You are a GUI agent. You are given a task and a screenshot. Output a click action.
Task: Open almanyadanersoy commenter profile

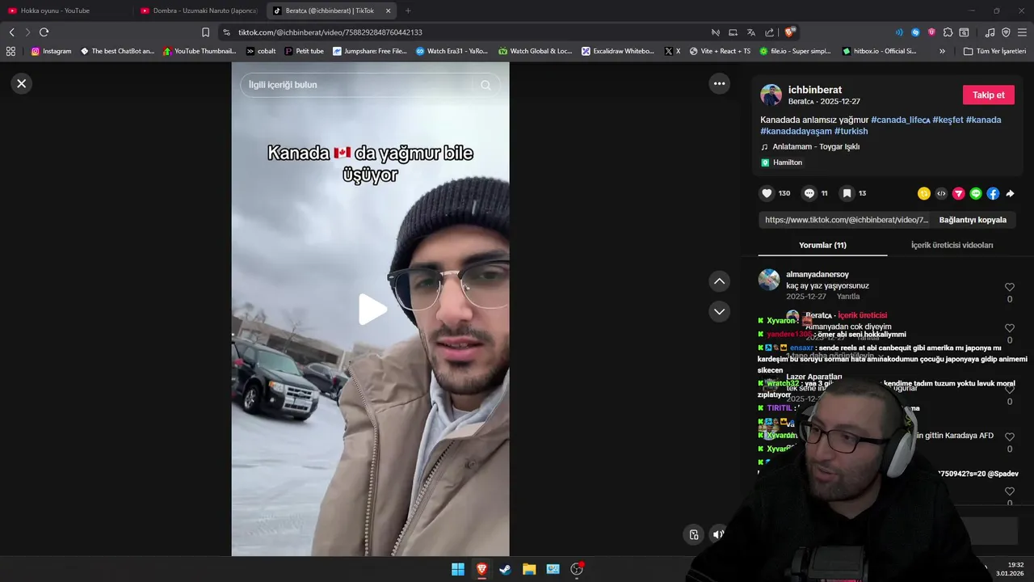tap(818, 275)
